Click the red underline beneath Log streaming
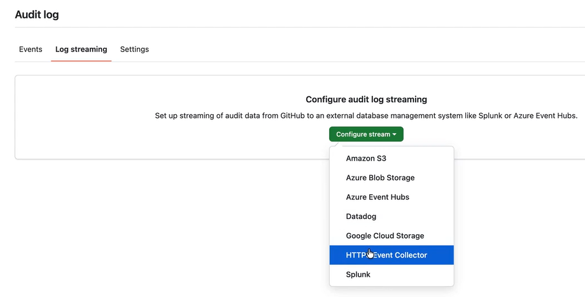The height and width of the screenshot is (297, 585). coord(81,61)
